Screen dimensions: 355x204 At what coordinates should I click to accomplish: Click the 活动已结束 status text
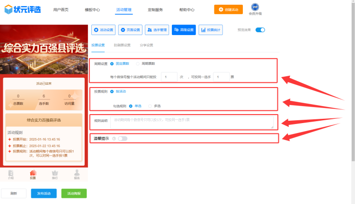tap(44, 84)
